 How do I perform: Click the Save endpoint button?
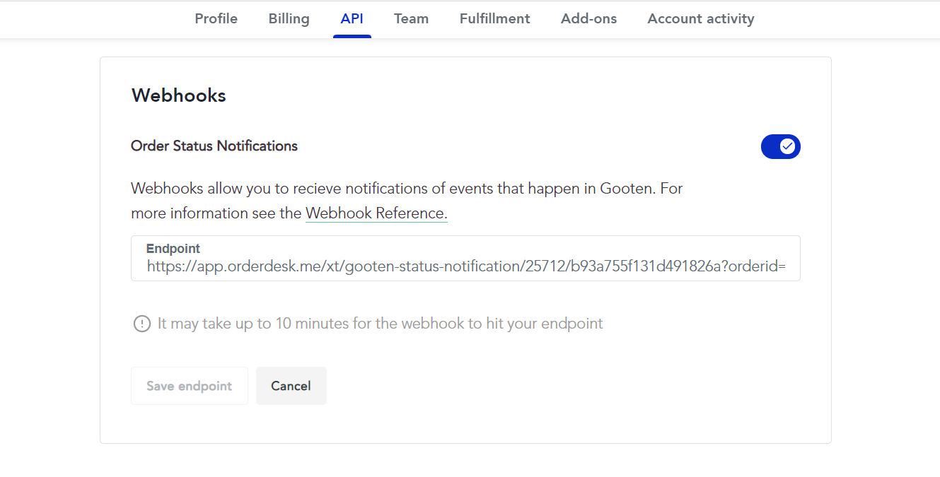point(189,386)
